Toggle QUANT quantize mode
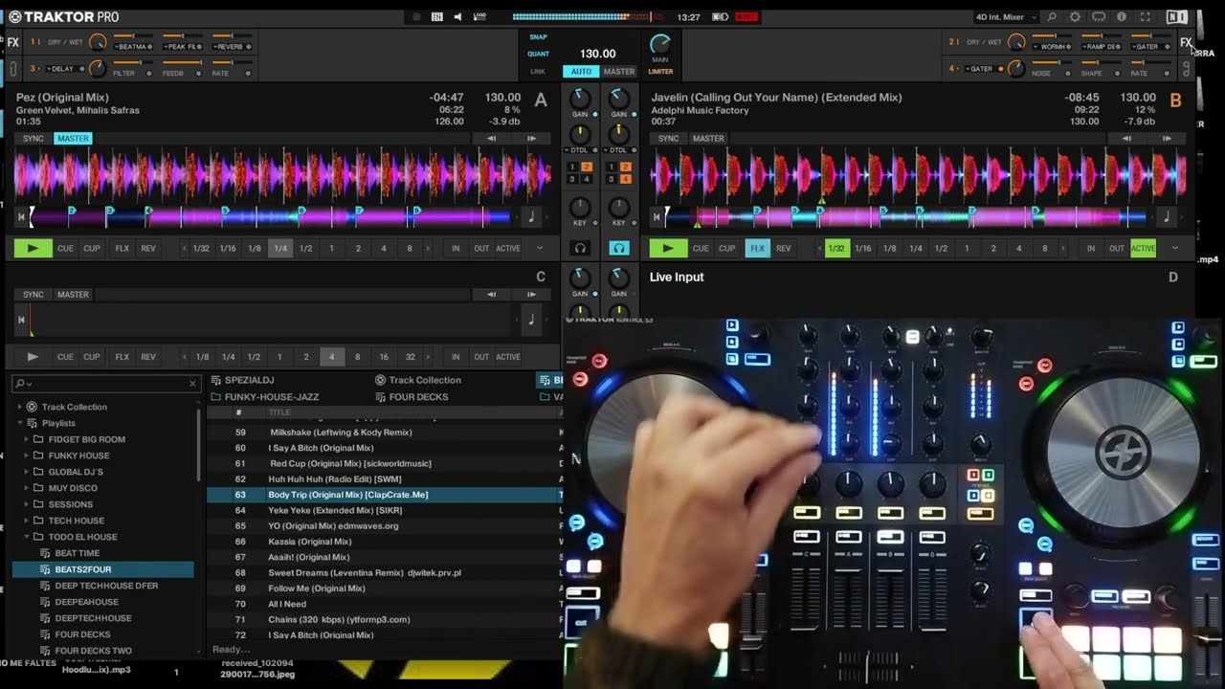The image size is (1225, 689). [x=539, y=54]
